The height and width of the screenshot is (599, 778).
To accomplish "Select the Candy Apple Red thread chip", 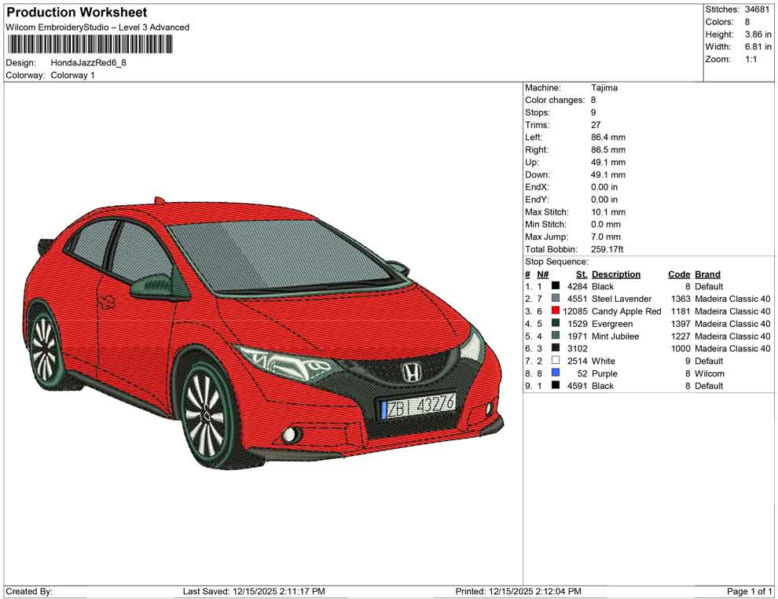I will pyautogui.click(x=555, y=311).
